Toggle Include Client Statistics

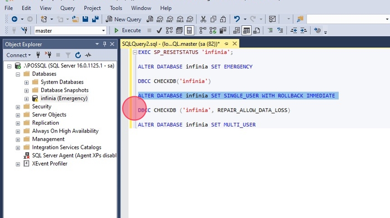(223, 30)
